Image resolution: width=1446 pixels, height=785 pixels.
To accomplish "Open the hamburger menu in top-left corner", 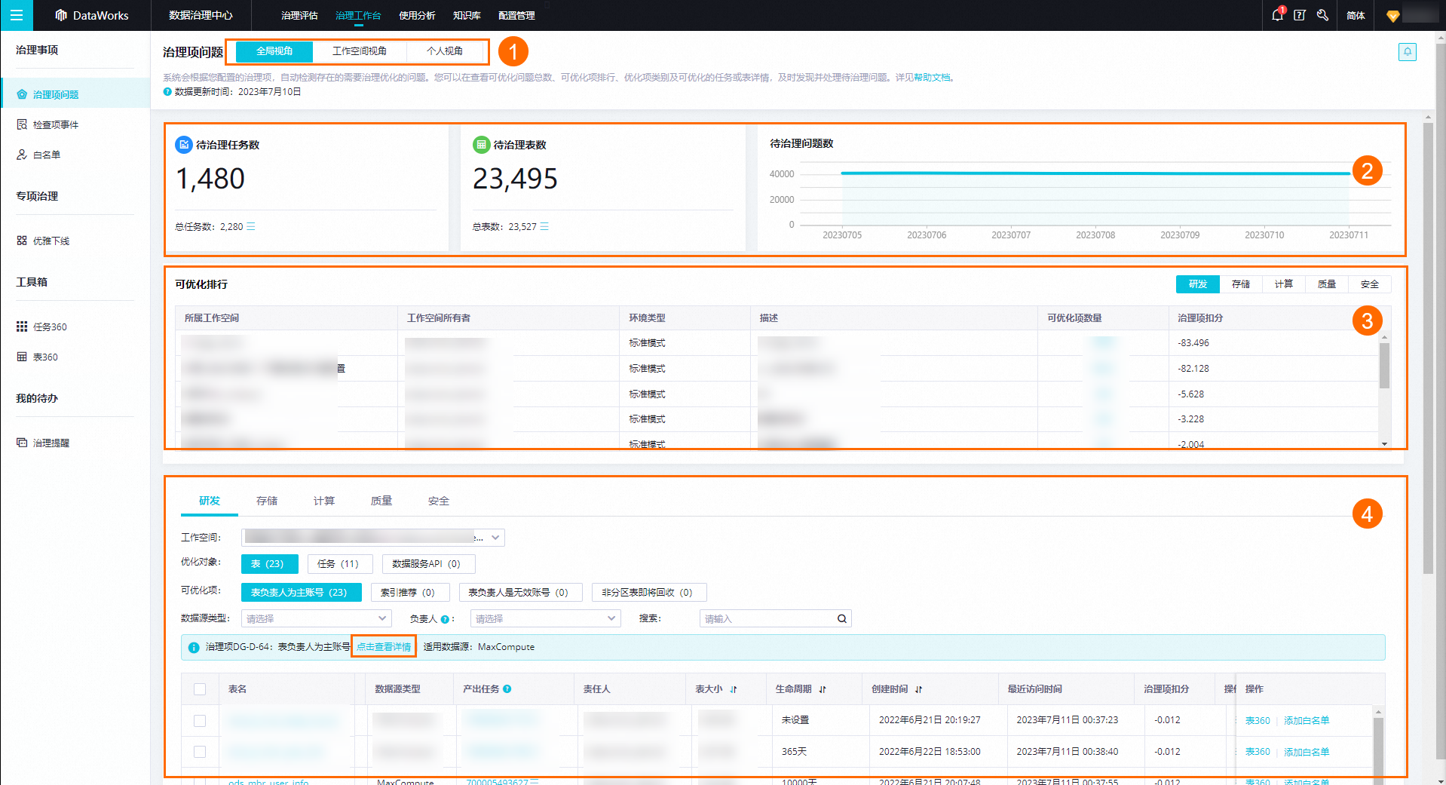I will click(17, 15).
